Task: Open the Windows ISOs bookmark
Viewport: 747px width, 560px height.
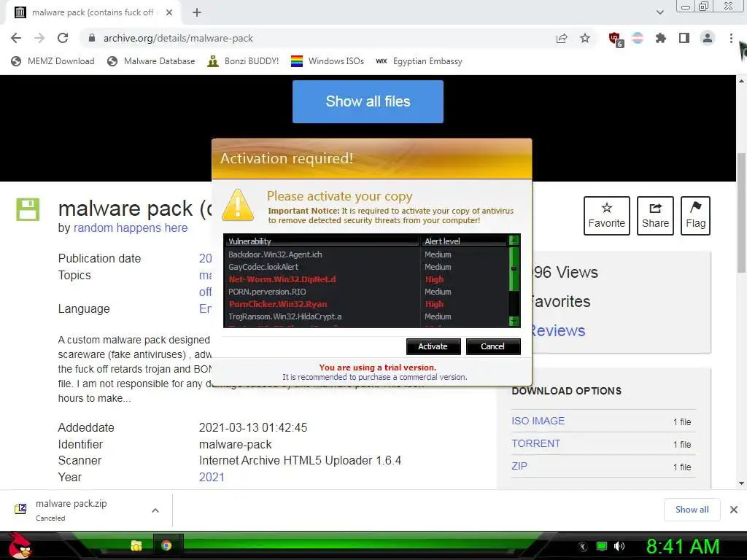Action: (x=328, y=61)
